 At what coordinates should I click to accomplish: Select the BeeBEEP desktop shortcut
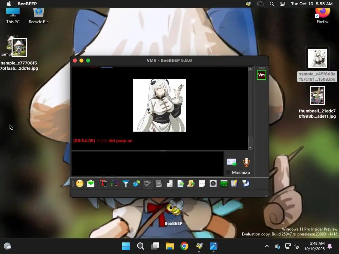(173, 213)
